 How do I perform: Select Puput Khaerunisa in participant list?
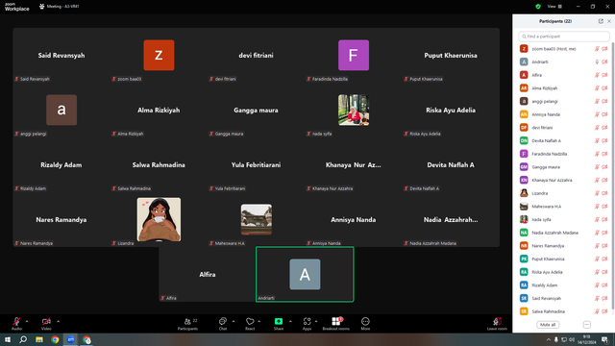pos(564,259)
